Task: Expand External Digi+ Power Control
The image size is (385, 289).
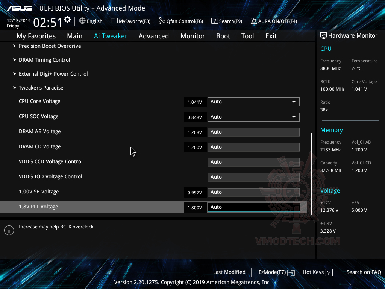Action: pos(53,74)
